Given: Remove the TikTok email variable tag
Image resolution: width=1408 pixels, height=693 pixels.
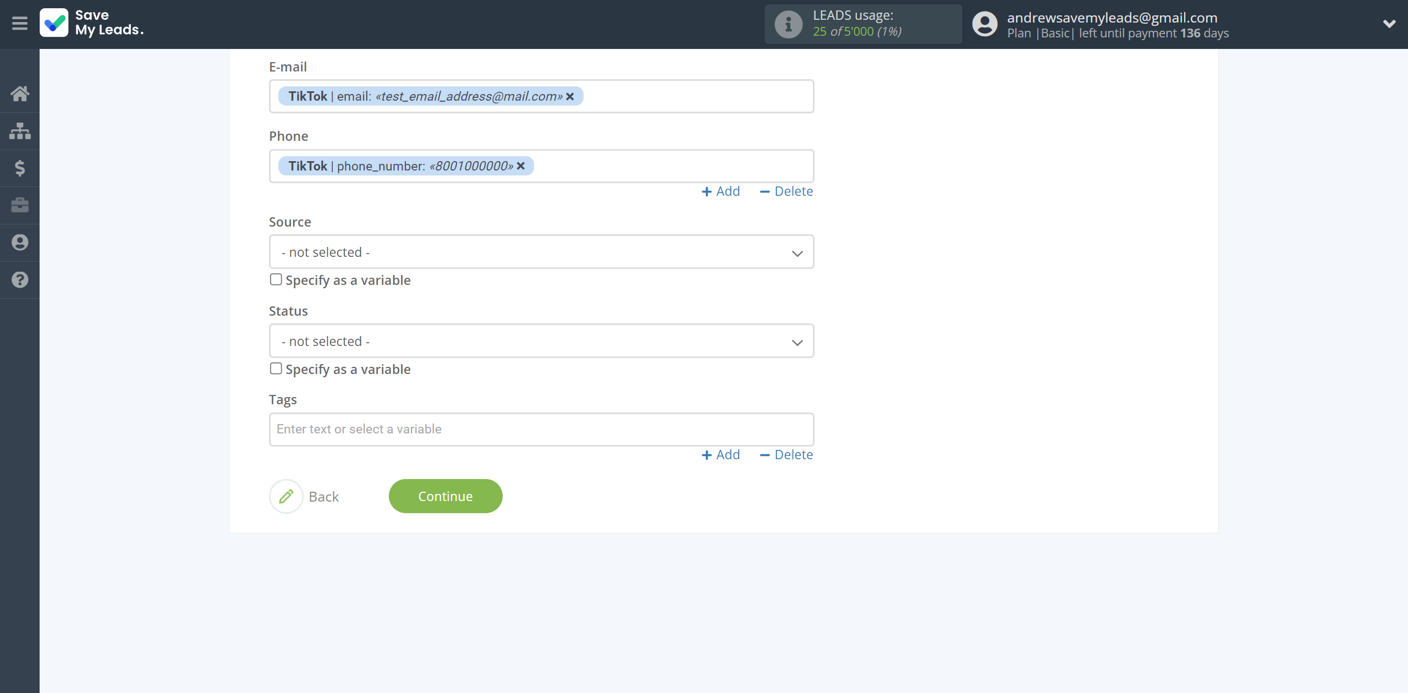Looking at the screenshot, I should click(570, 96).
